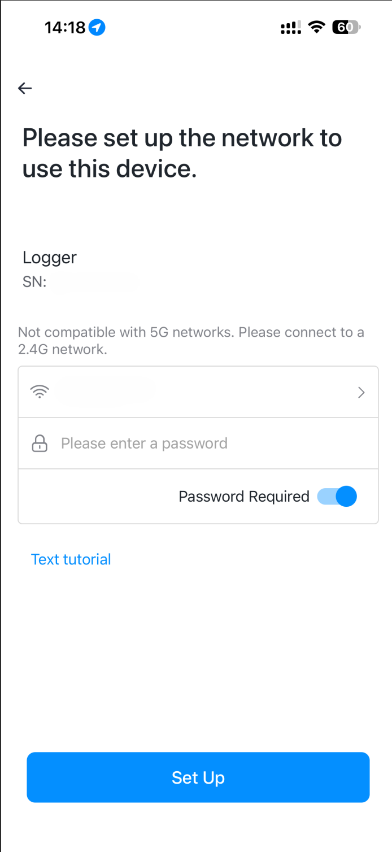392x852 pixels.
Task: Open the Text tutorial link
Action: coord(71,559)
